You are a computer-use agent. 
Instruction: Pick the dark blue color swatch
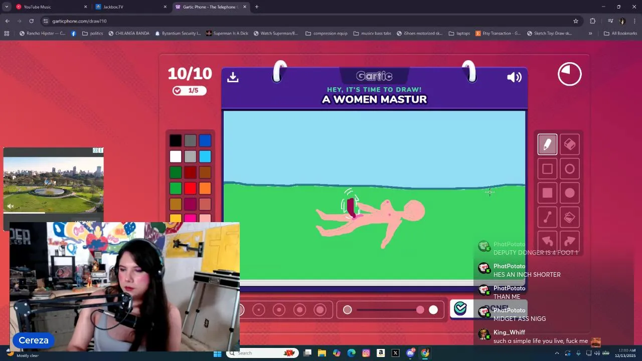(x=205, y=141)
